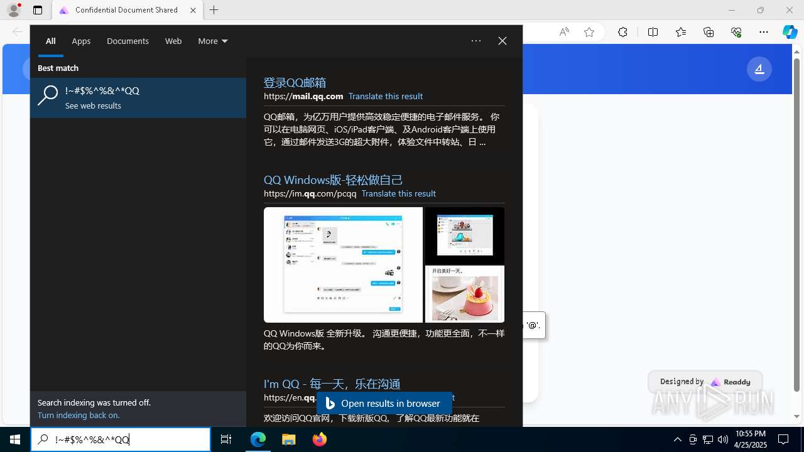Open large QQ chat window thumbnail
Image resolution: width=804 pixels, height=452 pixels.
343,265
